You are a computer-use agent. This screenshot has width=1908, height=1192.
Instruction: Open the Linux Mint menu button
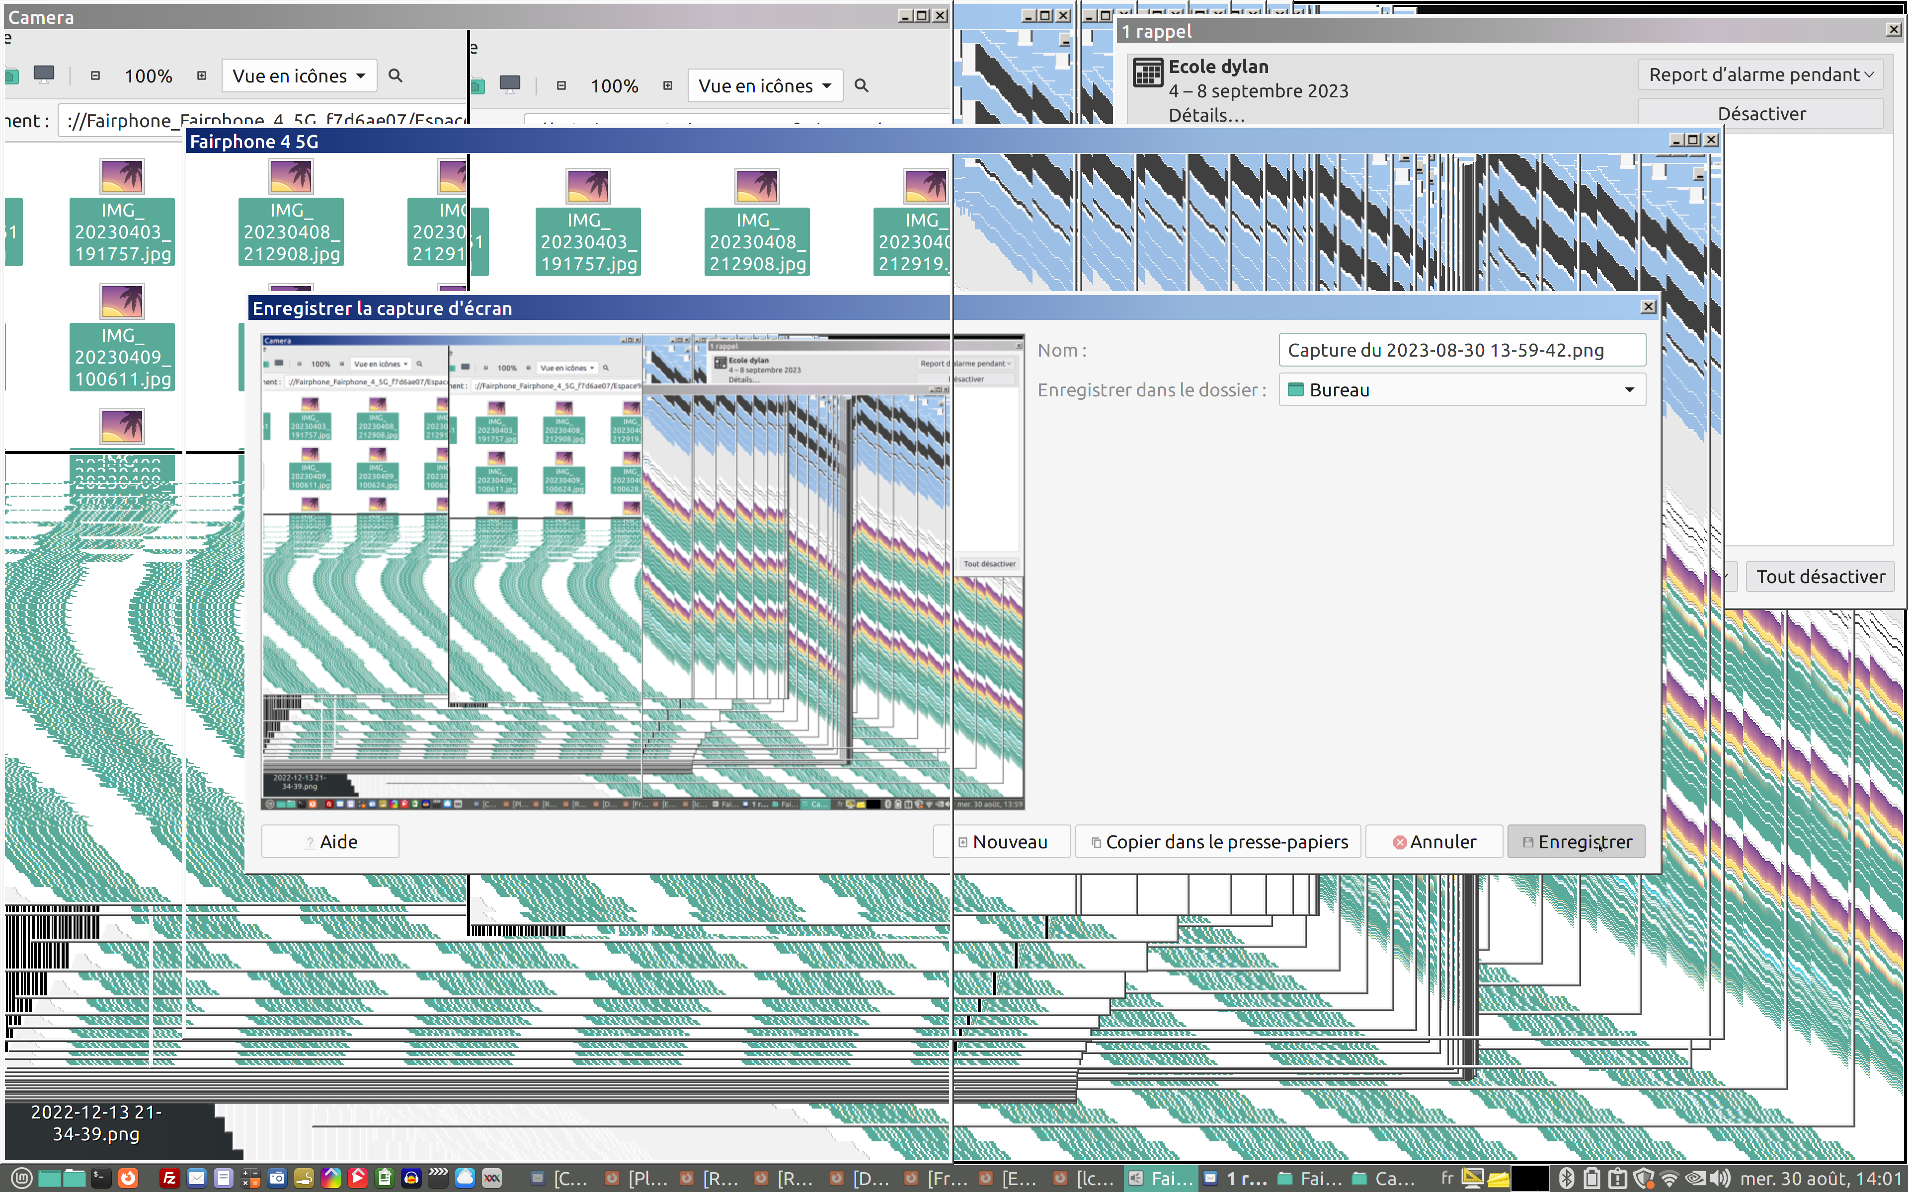(x=21, y=1178)
